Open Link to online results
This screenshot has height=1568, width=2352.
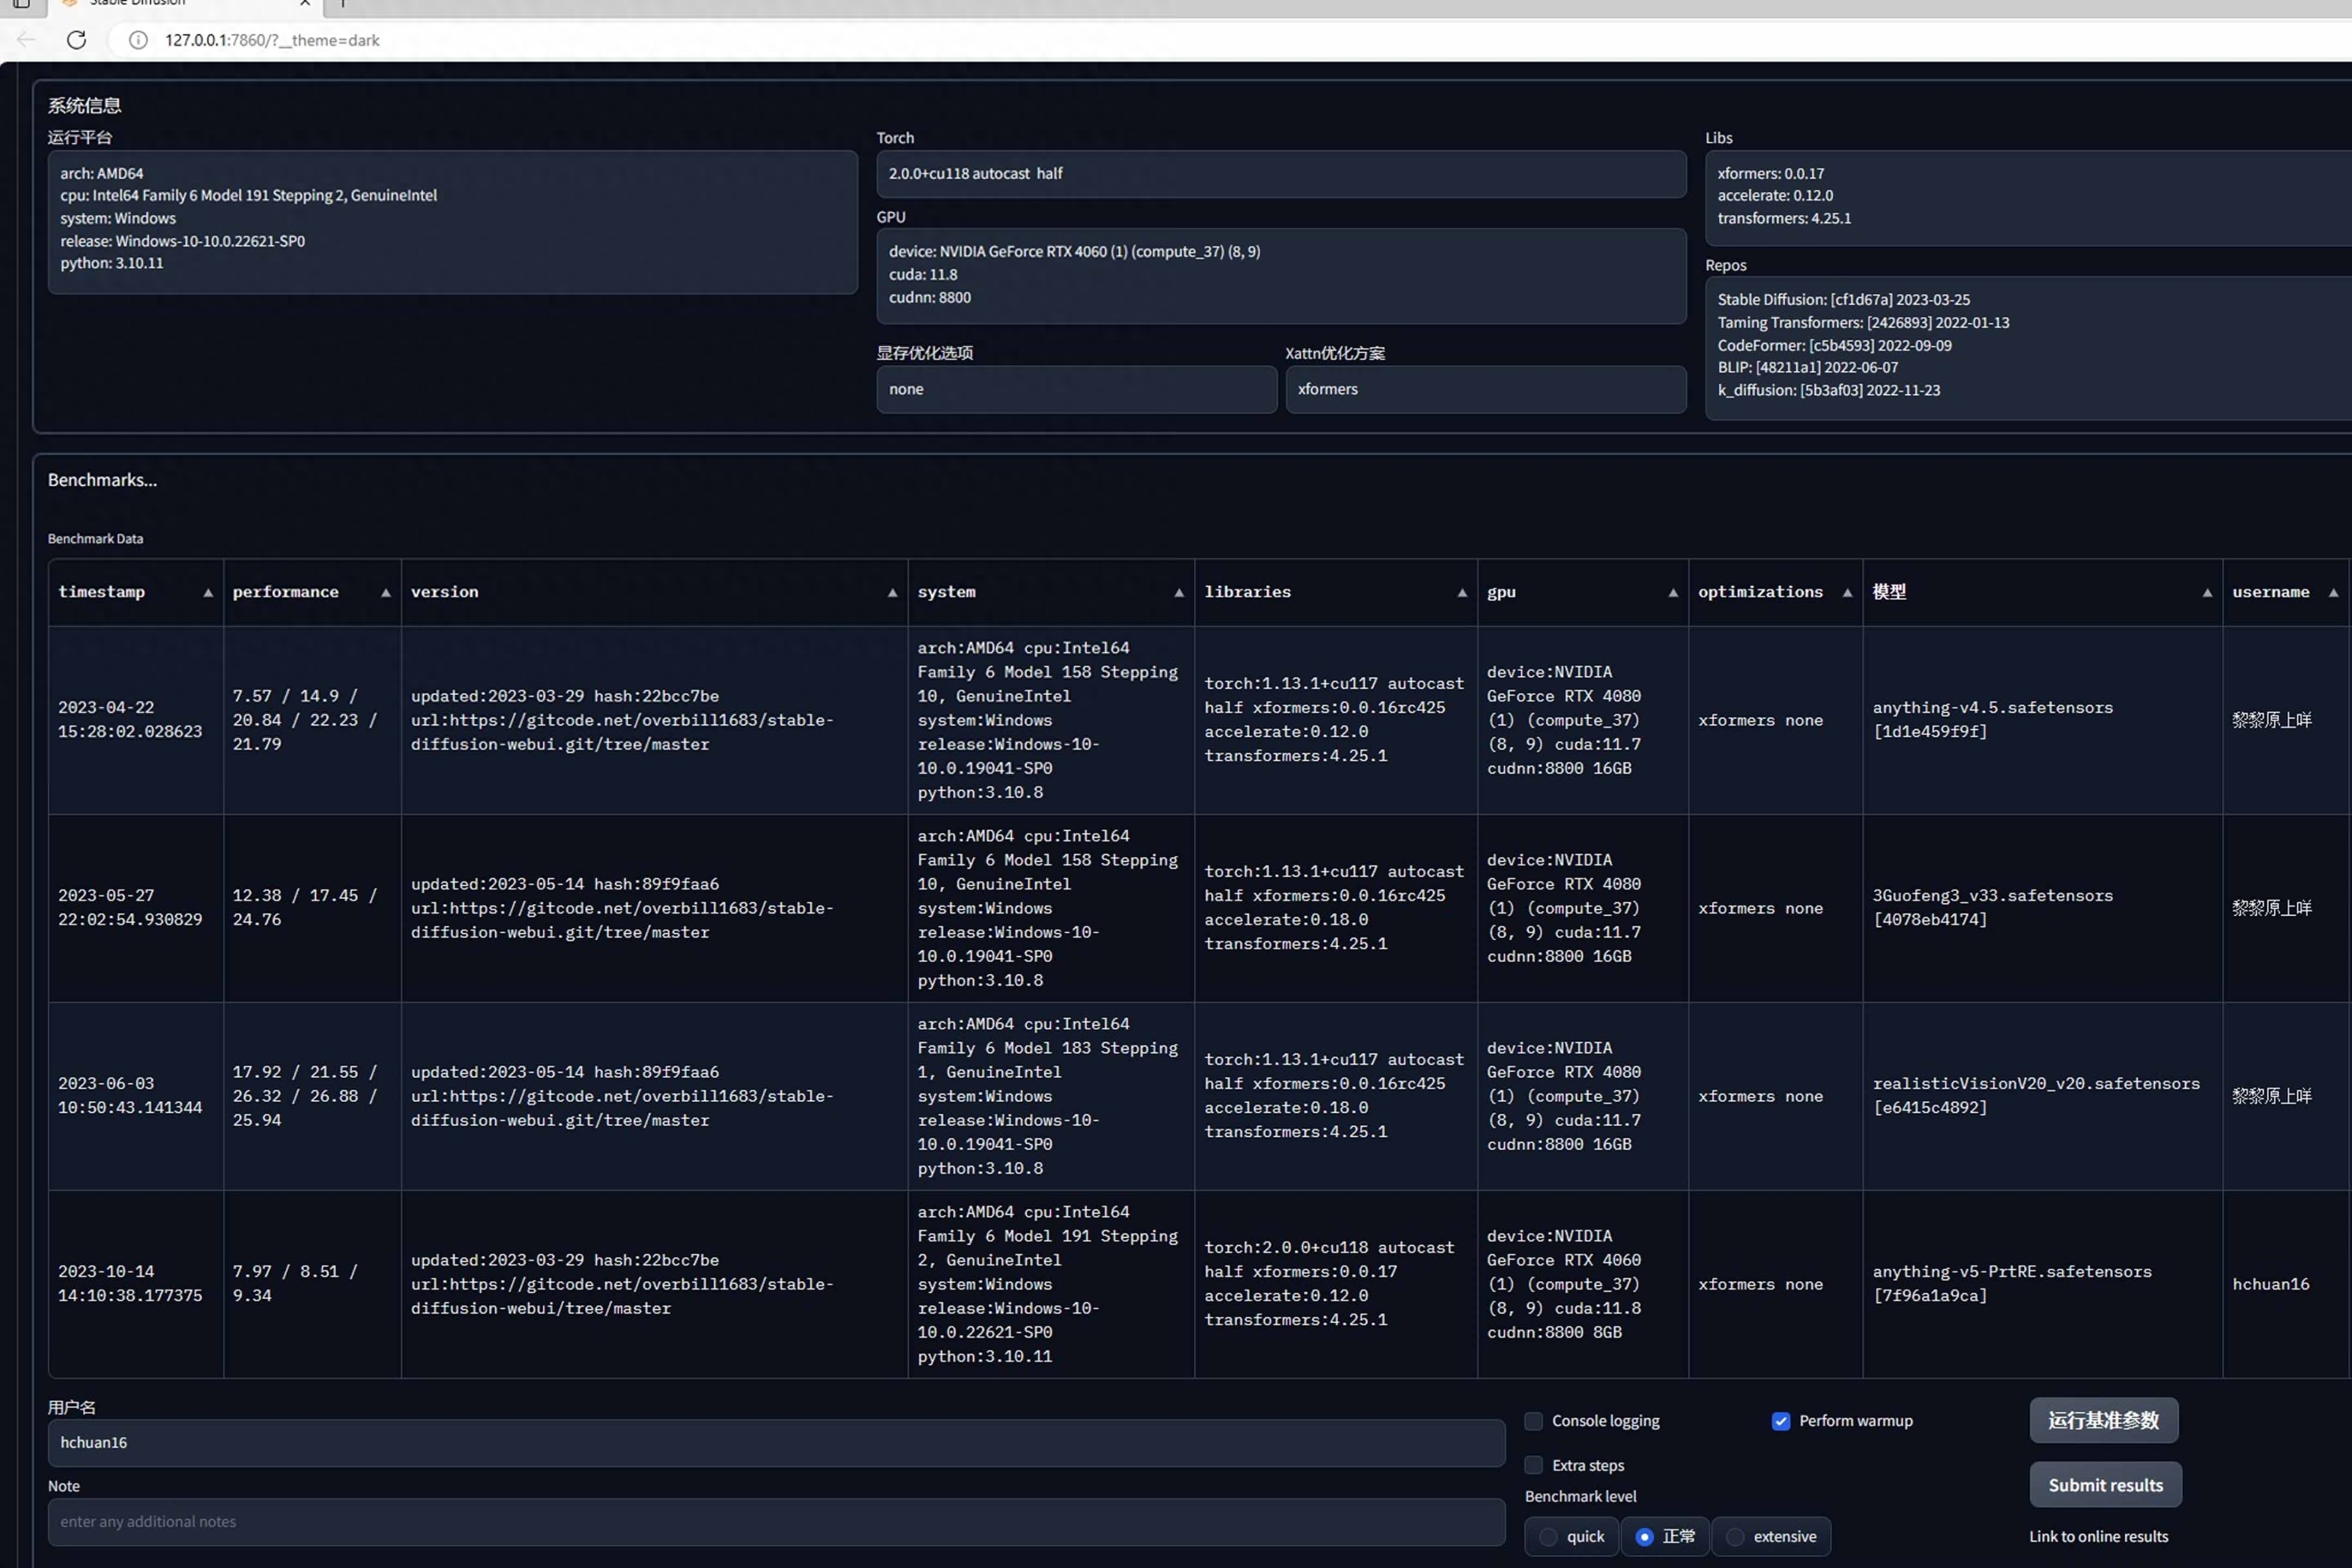[2098, 1537]
